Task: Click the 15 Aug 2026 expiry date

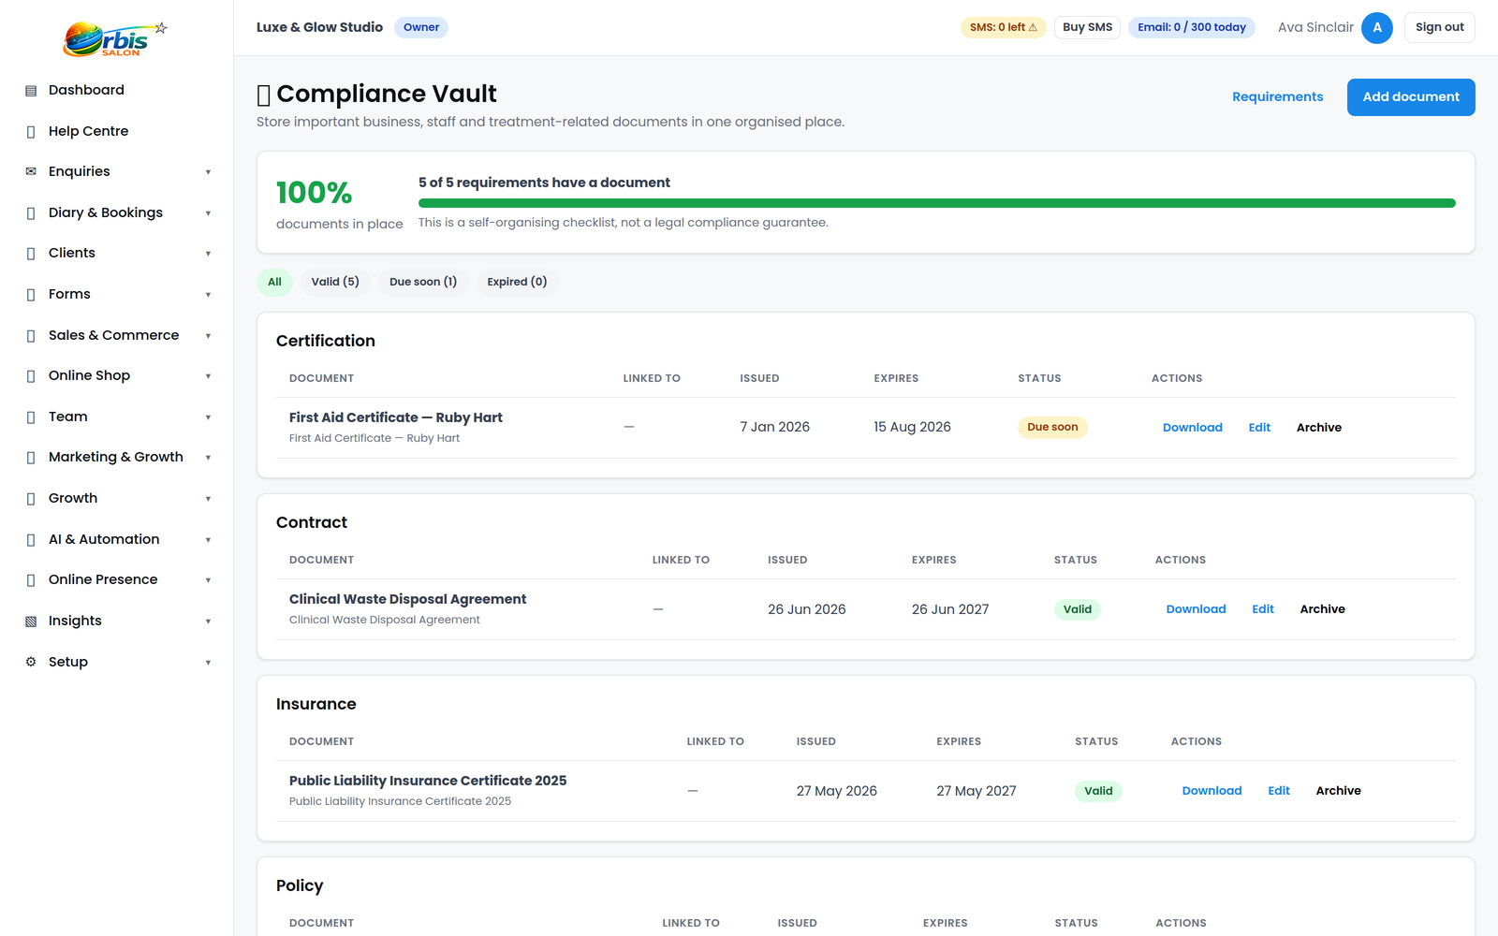Action: 912,427
